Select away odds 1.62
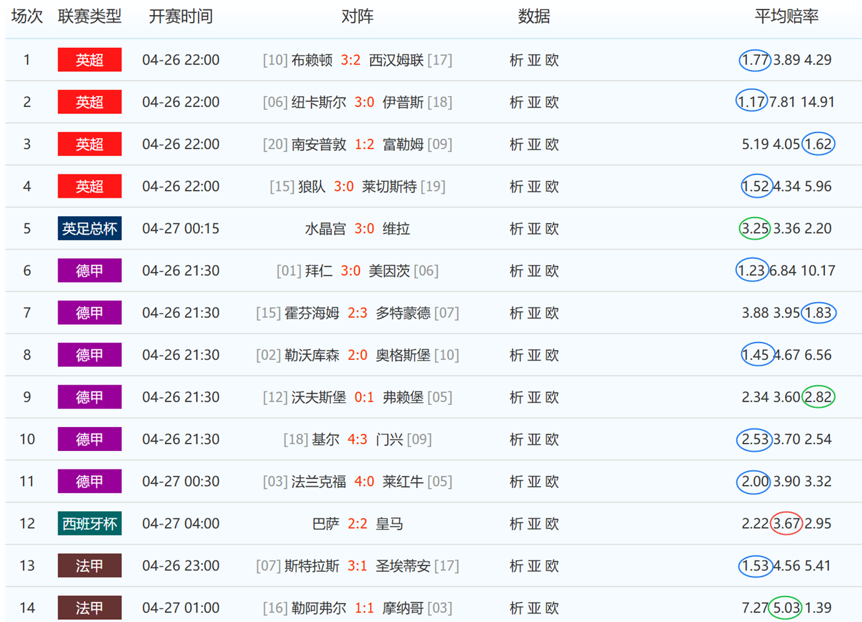This screenshot has width=862, height=622. [x=818, y=144]
